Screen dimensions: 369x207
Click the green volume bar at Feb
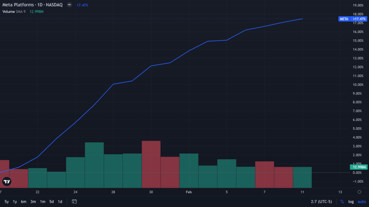tap(189, 171)
